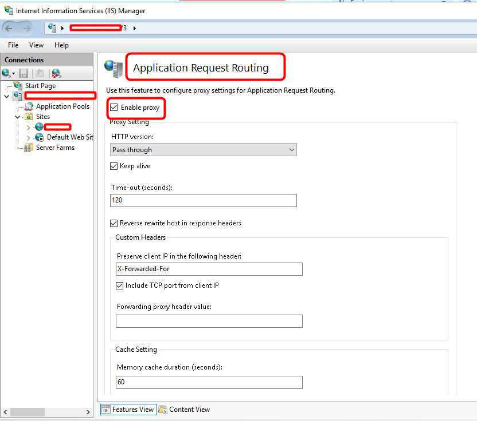Viewport: 477px width, 421px height.
Task: Open the HTTP version dropdown
Action: pyautogui.click(x=203, y=150)
